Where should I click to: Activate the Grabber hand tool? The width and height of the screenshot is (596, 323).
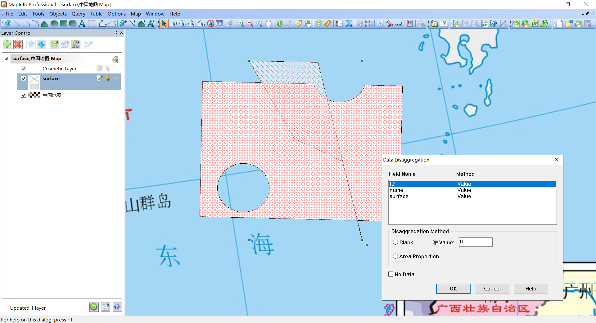point(269,24)
